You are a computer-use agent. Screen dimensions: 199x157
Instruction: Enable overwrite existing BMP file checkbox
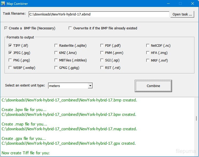coord(70,28)
